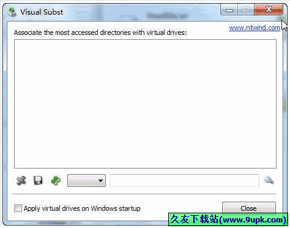Image resolution: width=290 pixels, height=228 pixels.
Task: Click inside the virtual drives list box
Action: [x=145, y=104]
